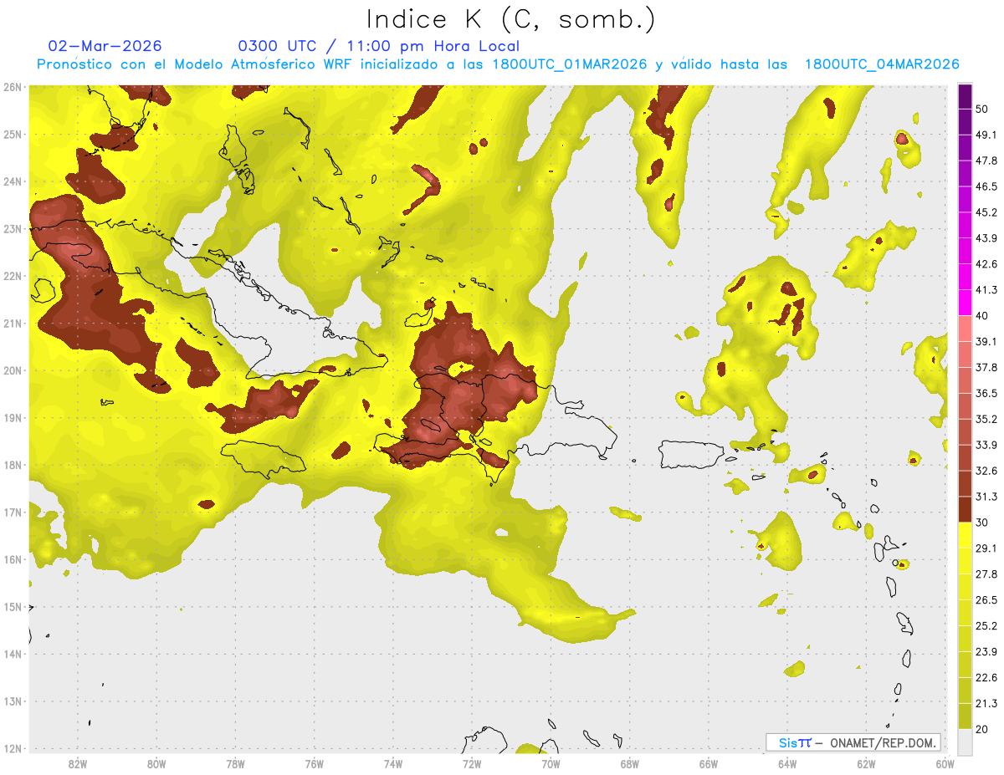The width and height of the screenshot is (1004, 775).
Task: Click the color bar label "37.8"
Action: point(986,367)
